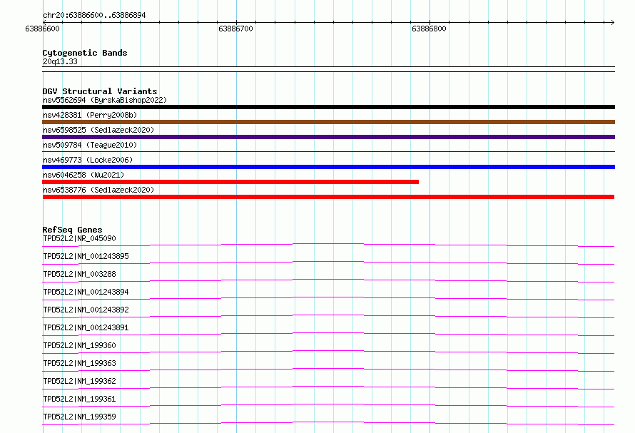Click the ruler's right arrowhead
Viewport: 635px width, 433px height.
pos(612,22)
